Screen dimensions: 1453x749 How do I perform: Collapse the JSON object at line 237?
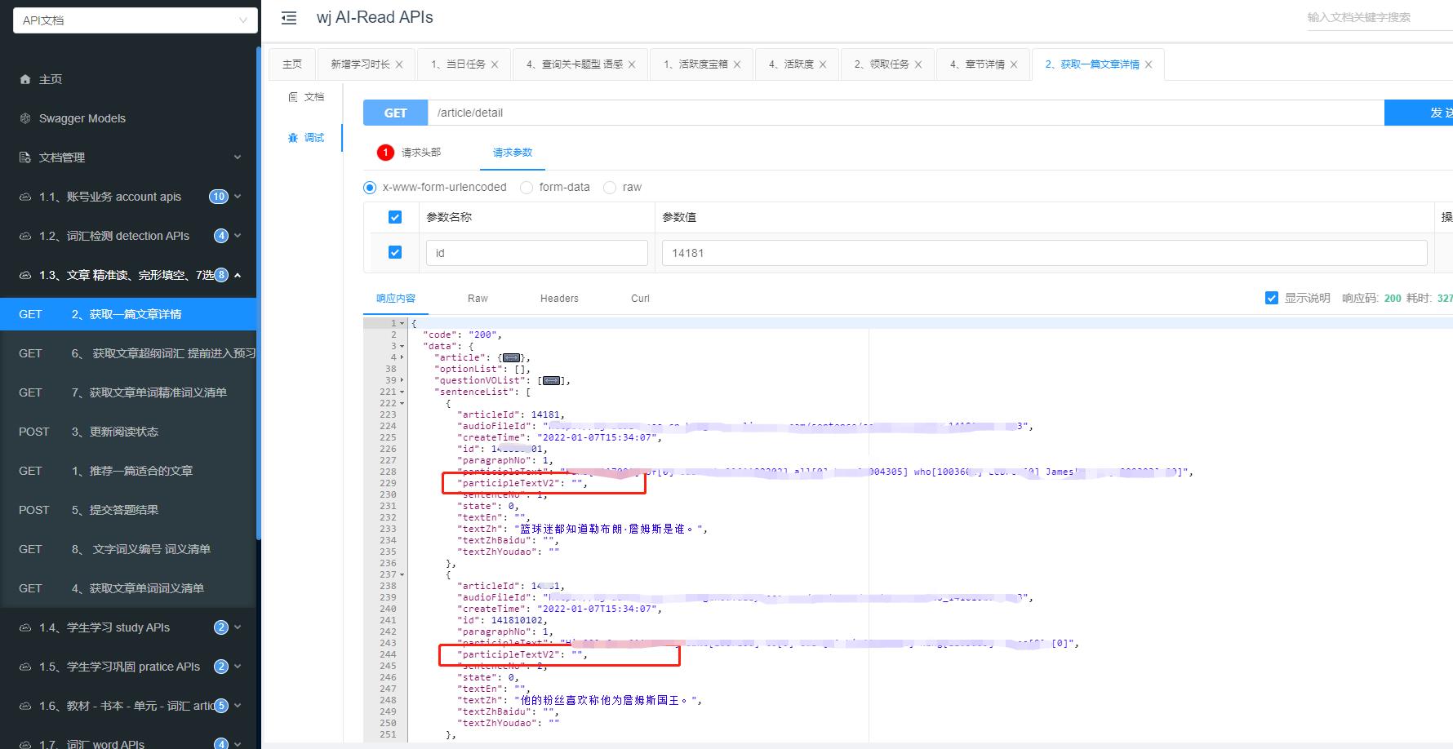(x=402, y=574)
